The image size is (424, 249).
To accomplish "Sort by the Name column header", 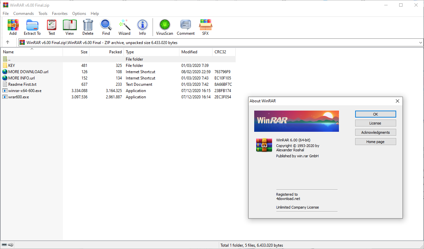I will pyautogui.click(x=32, y=52).
